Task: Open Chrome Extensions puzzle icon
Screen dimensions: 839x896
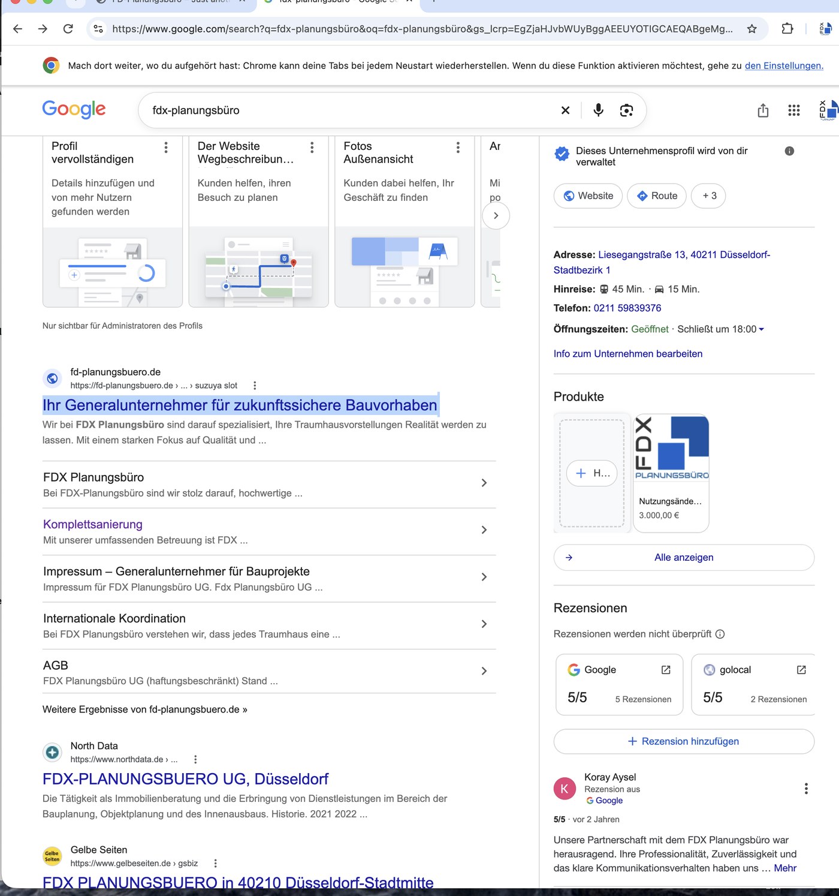Action: (787, 29)
